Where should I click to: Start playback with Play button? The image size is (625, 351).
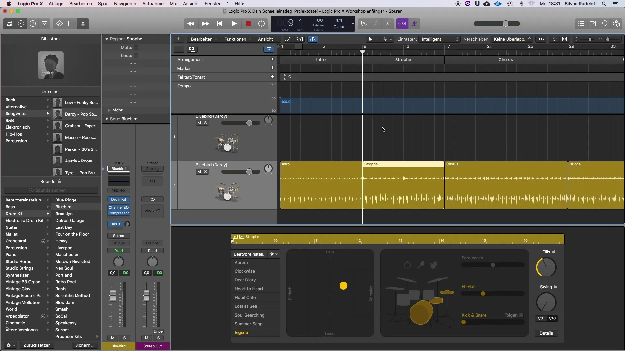click(234, 24)
